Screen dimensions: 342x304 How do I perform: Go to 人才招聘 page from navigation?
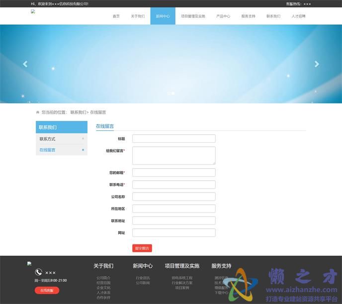coord(298,16)
